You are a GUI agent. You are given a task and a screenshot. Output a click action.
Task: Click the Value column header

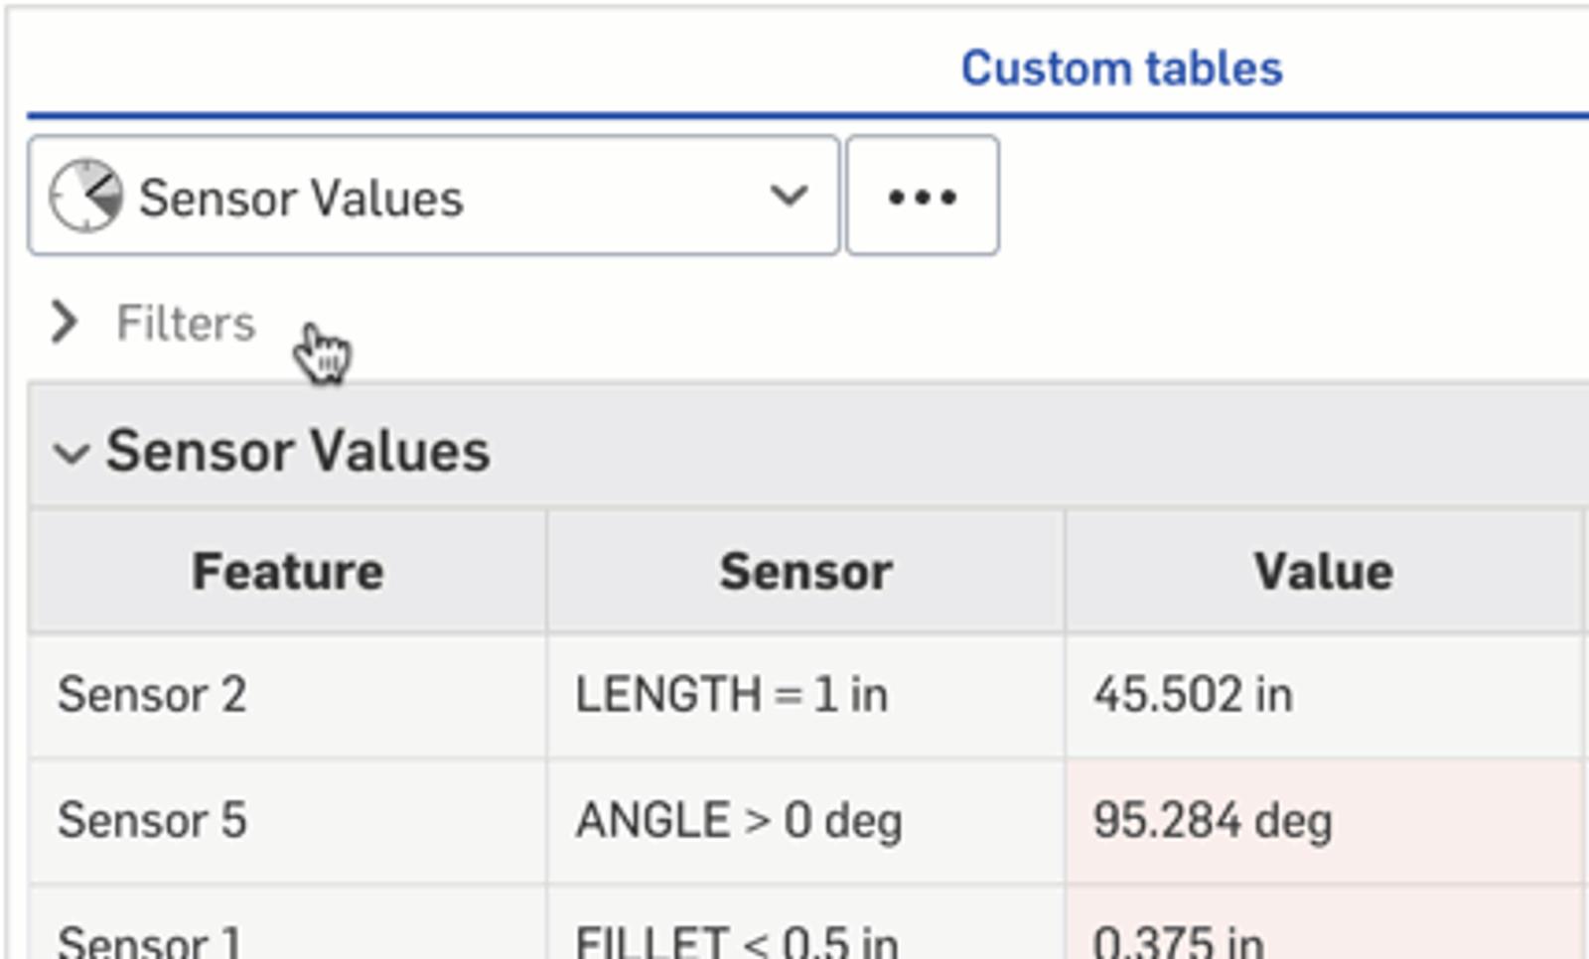pyautogui.click(x=1323, y=572)
